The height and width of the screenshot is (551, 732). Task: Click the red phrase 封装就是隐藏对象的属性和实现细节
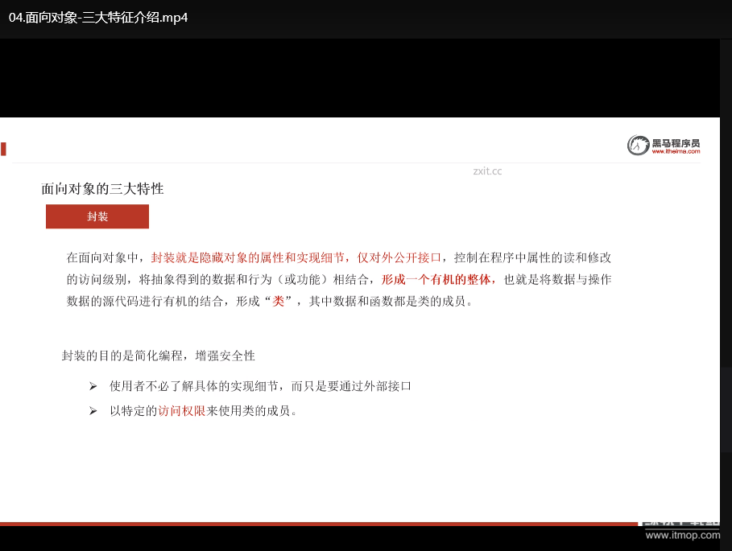coord(247,257)
